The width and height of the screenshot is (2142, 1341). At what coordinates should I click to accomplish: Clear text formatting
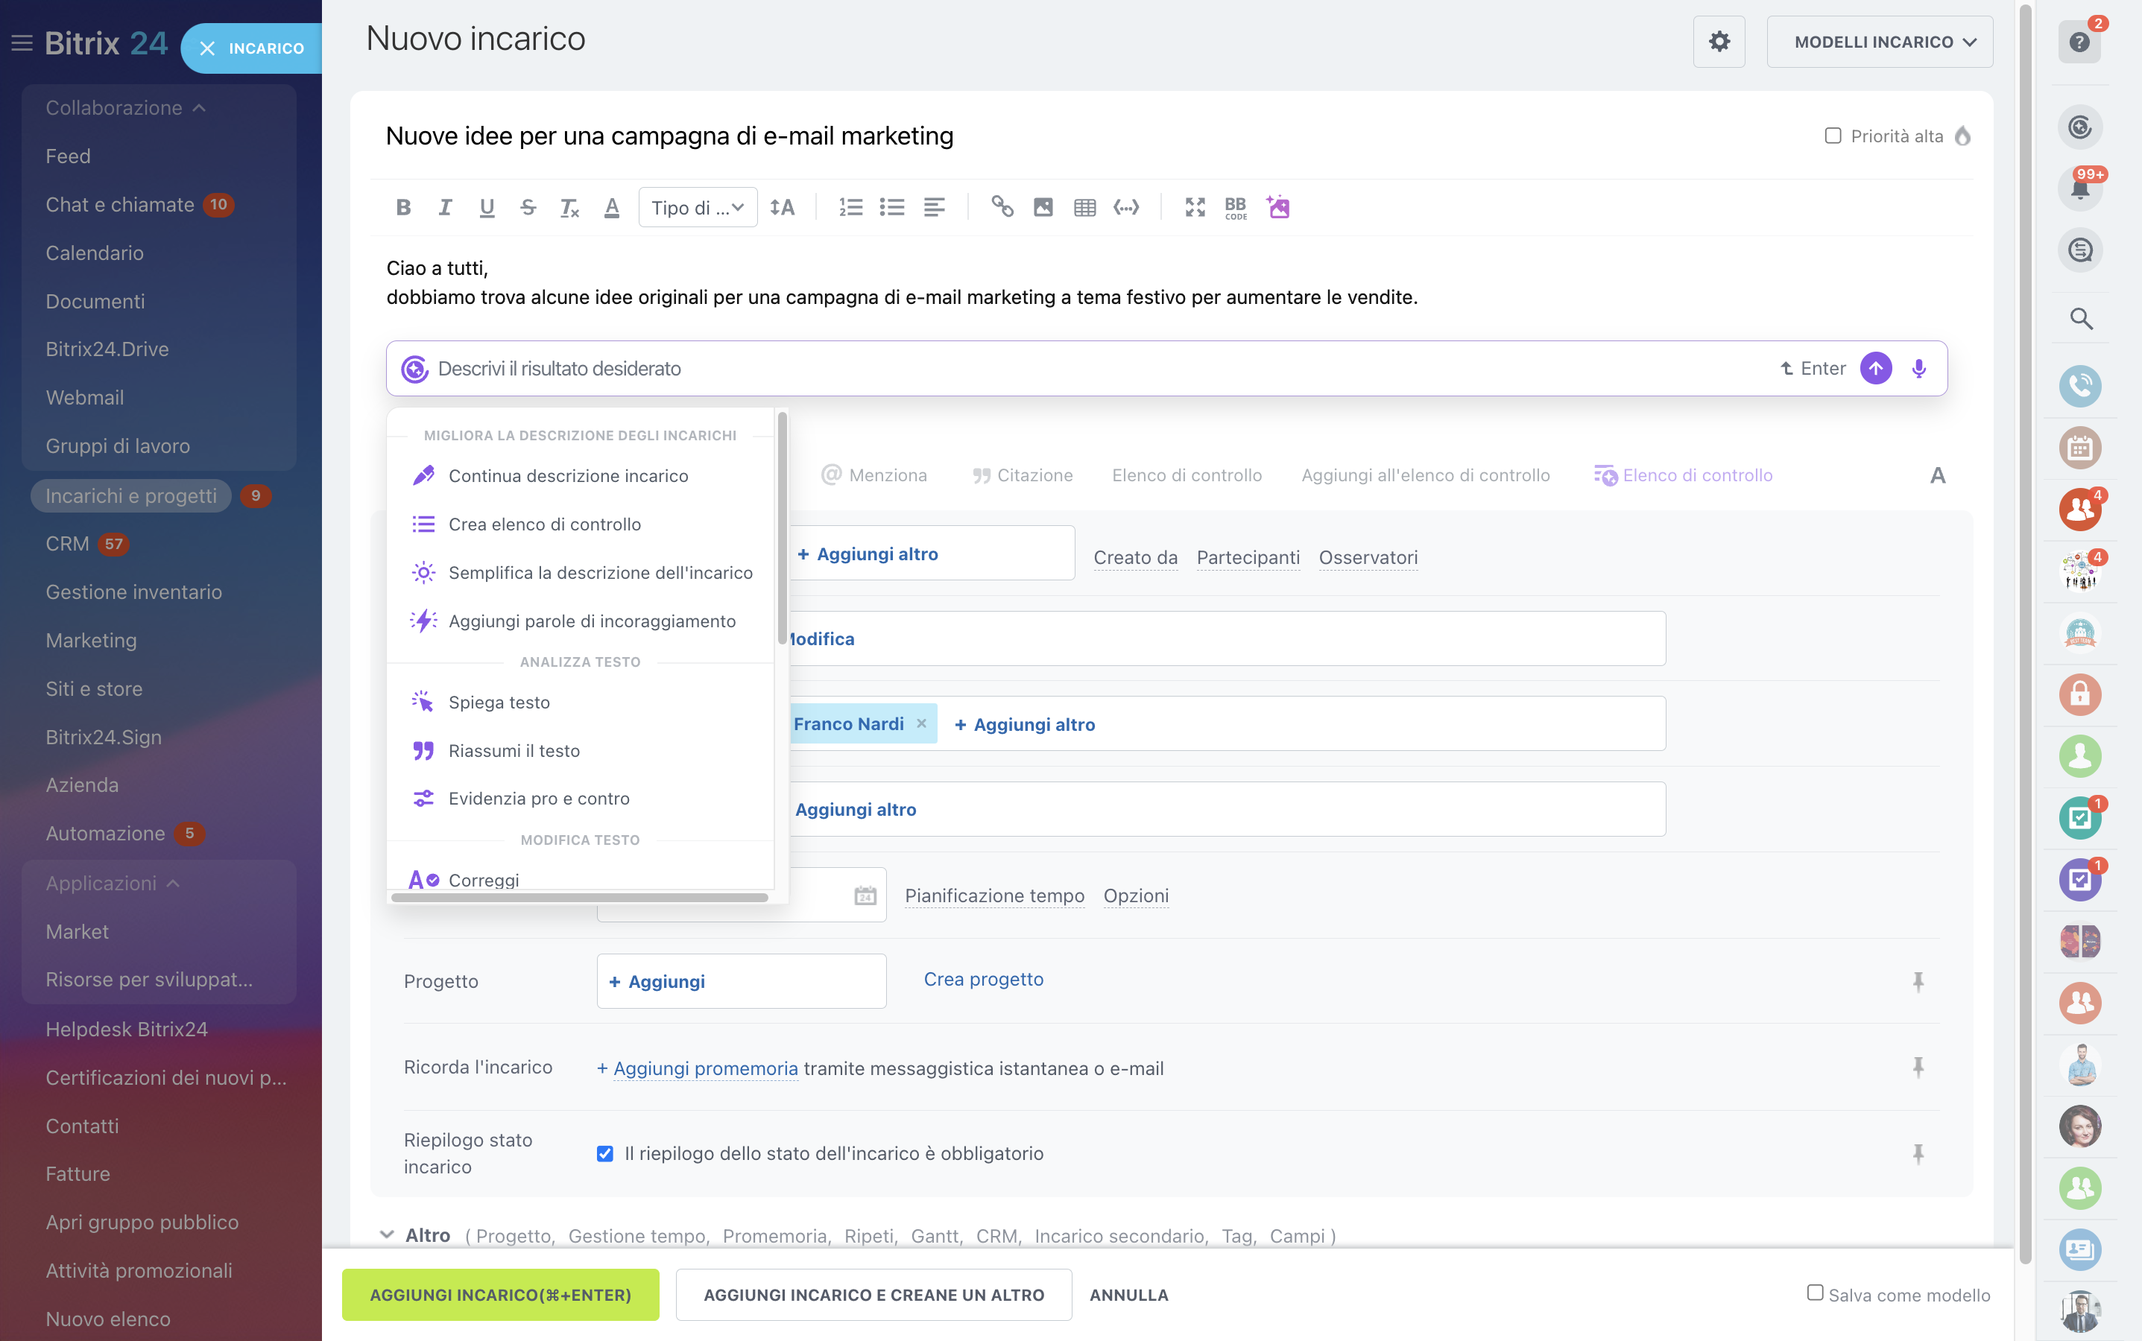pyautogui.click(x=569, y=208)
